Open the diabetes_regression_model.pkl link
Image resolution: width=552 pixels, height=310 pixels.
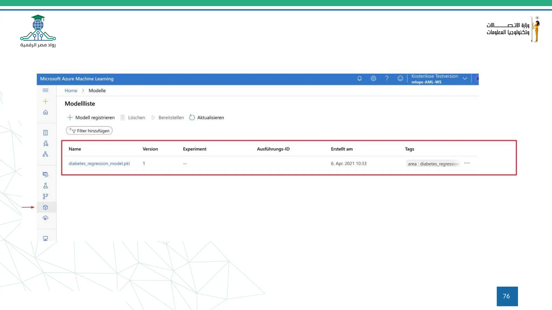point(99,164)
